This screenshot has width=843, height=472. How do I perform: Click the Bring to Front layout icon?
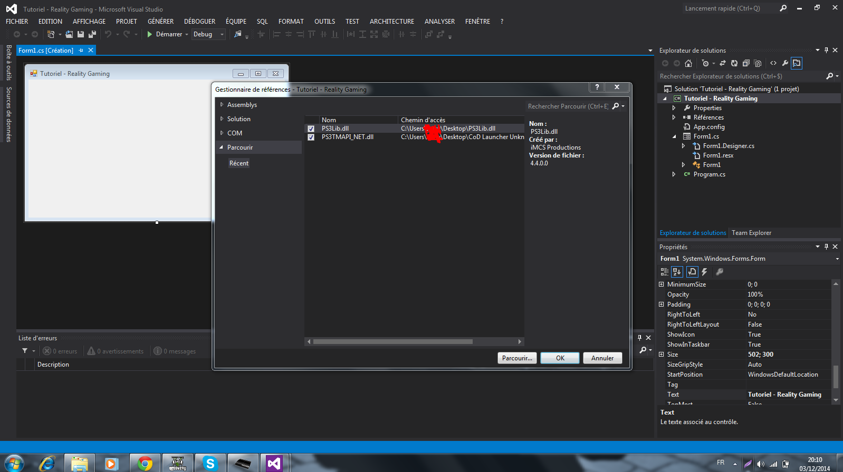(429, 34)
